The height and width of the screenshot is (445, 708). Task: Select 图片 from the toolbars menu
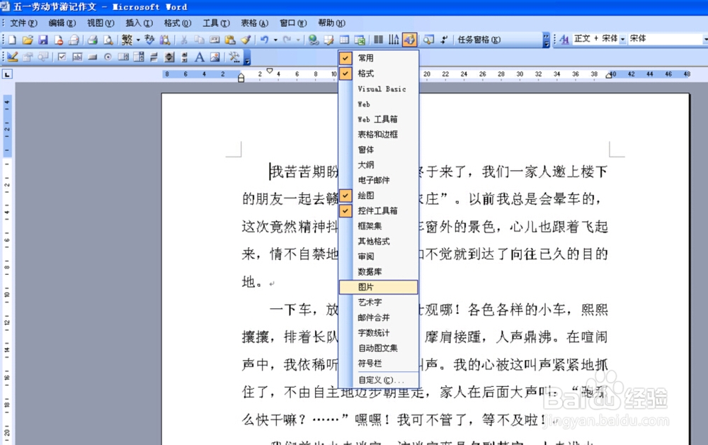(x=377, y=286)
